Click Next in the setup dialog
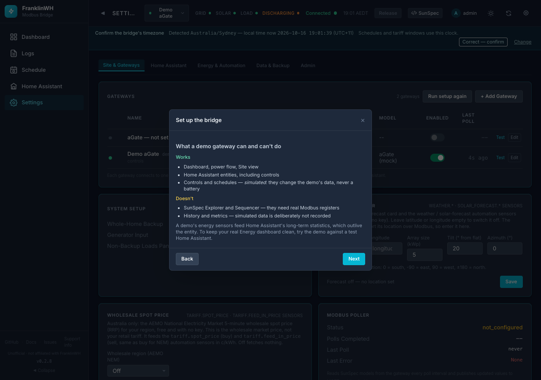This screenshot has width=541, height=380. 354,259
